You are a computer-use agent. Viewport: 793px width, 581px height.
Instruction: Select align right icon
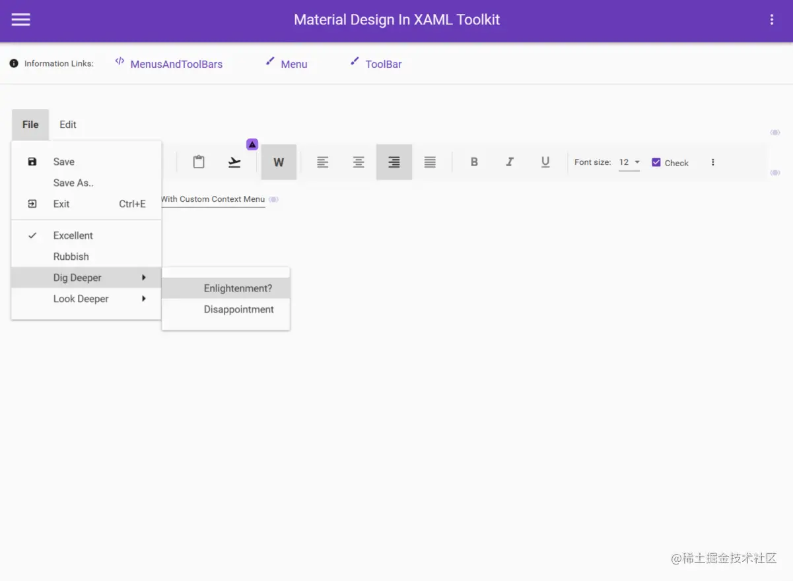pyautogui.click(x=394, y=162)
